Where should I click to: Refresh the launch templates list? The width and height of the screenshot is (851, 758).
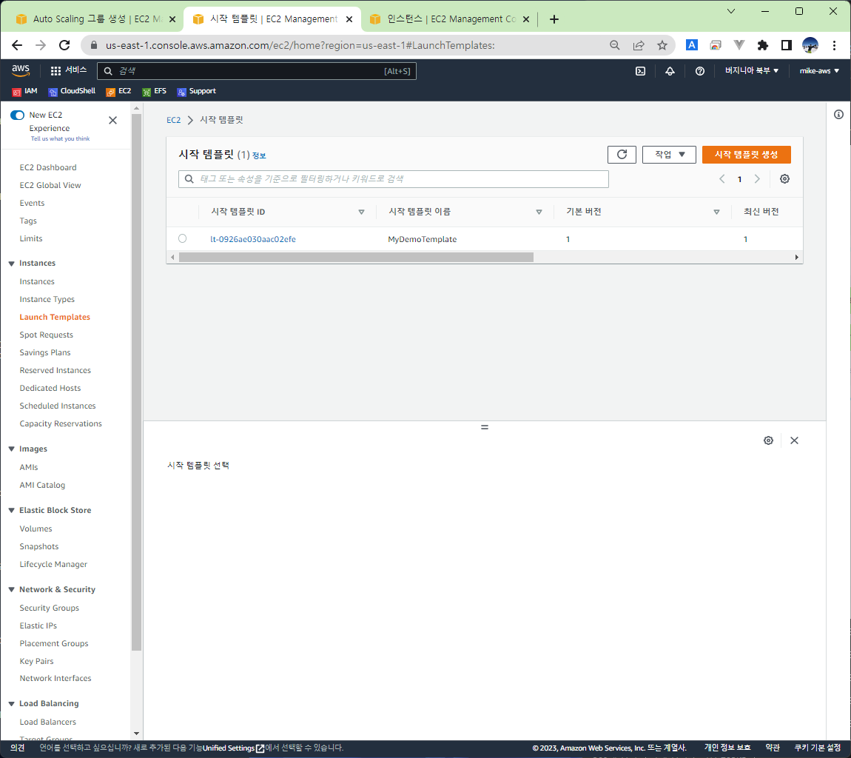tap(622, 155)
